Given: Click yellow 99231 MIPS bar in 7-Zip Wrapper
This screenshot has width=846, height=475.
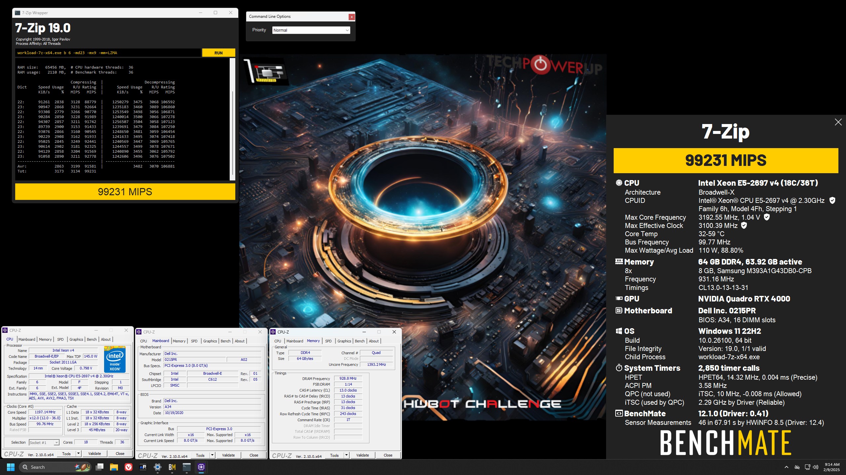Looking at the screenshot, I should [x=125, y=192].
